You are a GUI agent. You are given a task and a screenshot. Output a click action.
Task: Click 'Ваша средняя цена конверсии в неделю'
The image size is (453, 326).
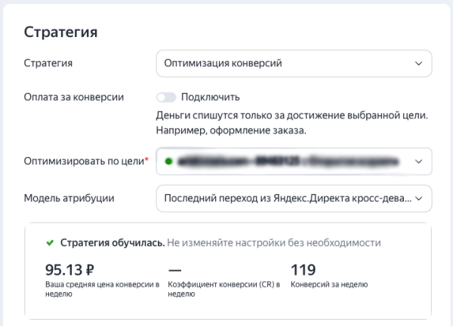[x=102, y=289]
